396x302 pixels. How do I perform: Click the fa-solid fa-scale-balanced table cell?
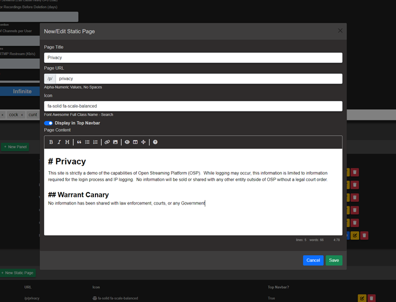[115, 298]
